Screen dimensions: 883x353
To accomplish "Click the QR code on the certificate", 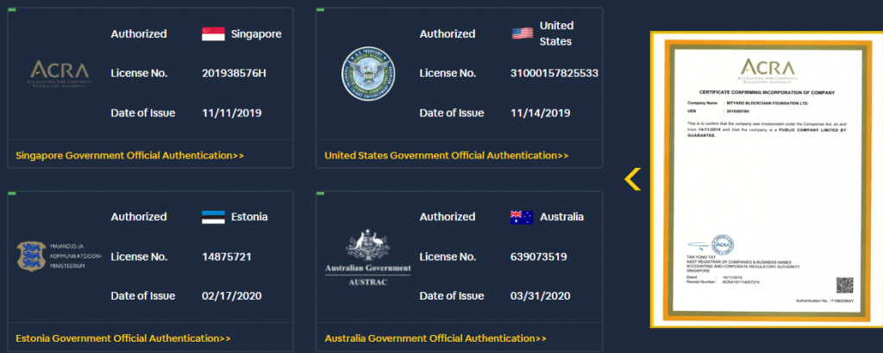I will tap(845, 285).
